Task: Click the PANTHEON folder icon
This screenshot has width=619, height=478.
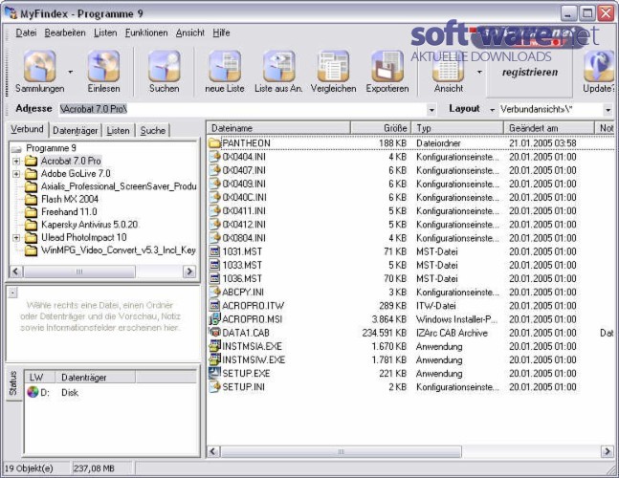Action: [214, 142]
